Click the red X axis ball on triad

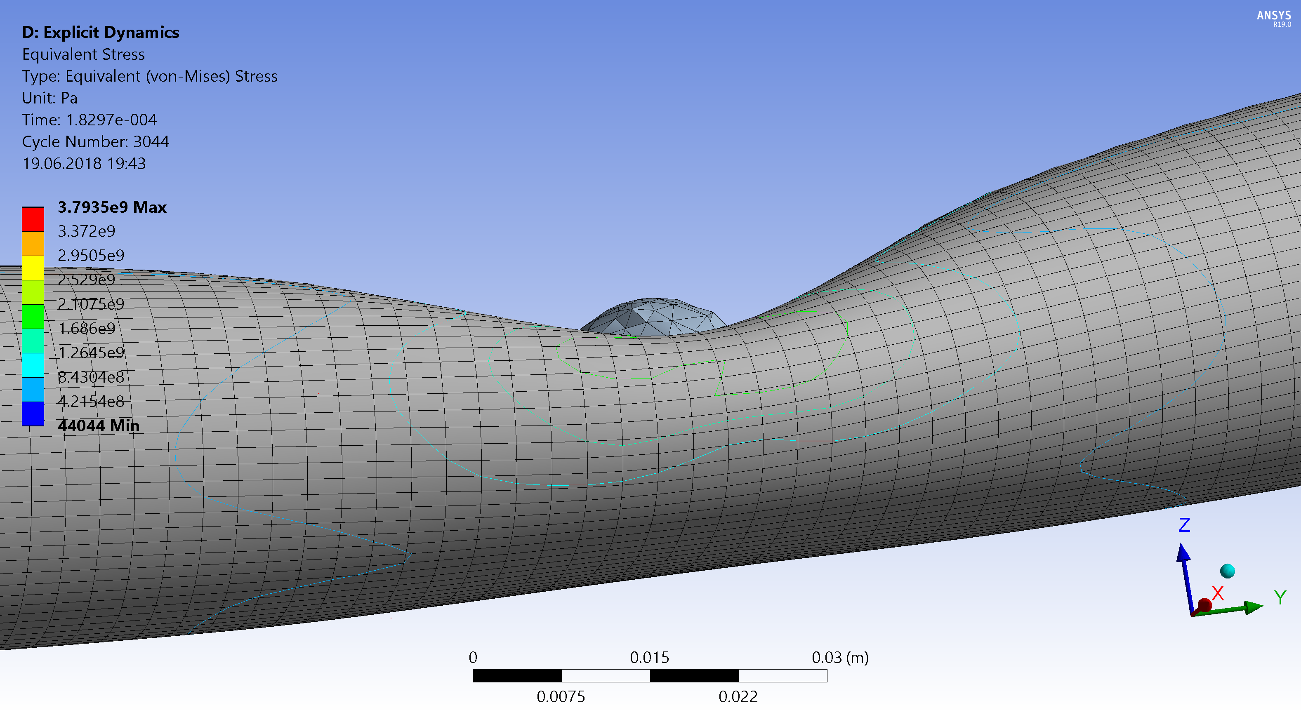pos(1204,604)
